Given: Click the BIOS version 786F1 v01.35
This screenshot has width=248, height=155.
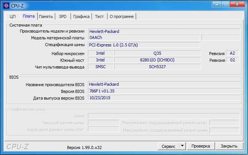Looking at the screenshot, I should tap(164, 91).
